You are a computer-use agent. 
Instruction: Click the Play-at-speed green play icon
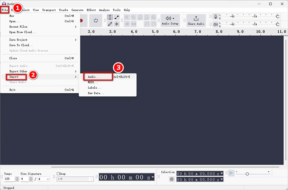[231, 173]
